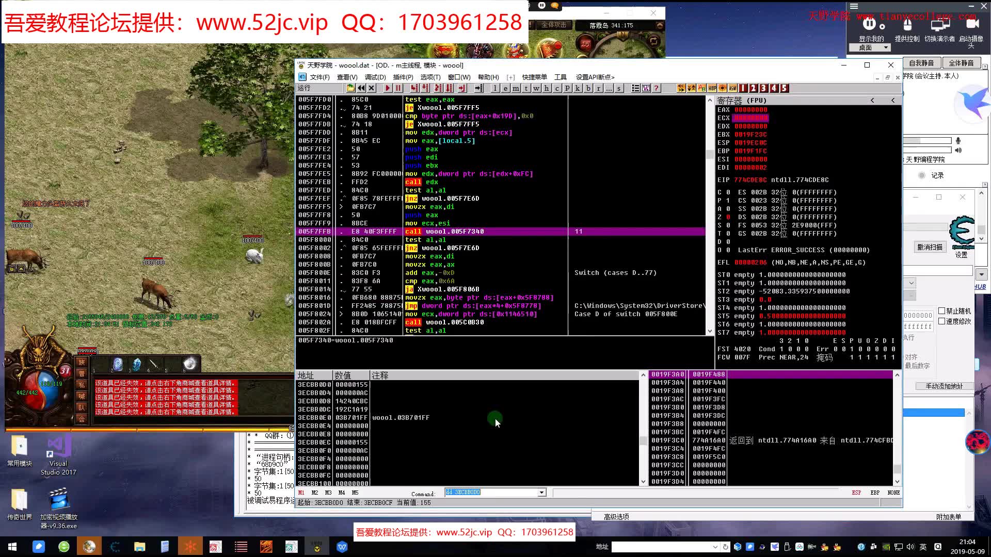Enable the 禁止随机 checkbox

(942, 311)
